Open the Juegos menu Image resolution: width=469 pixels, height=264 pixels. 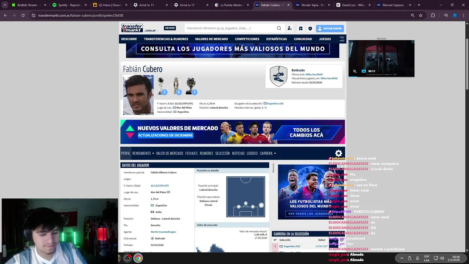coord(325,39)
